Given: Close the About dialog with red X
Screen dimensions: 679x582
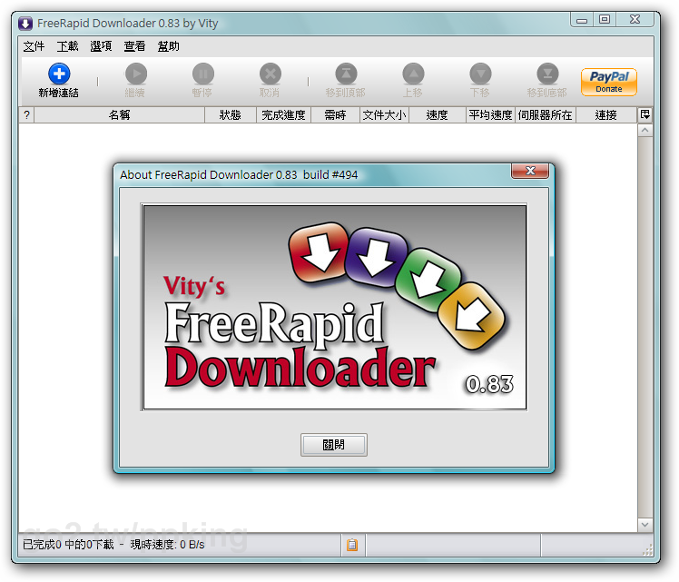Looking at the screenshot, I should pyautogui.click(x=530, y=171).
